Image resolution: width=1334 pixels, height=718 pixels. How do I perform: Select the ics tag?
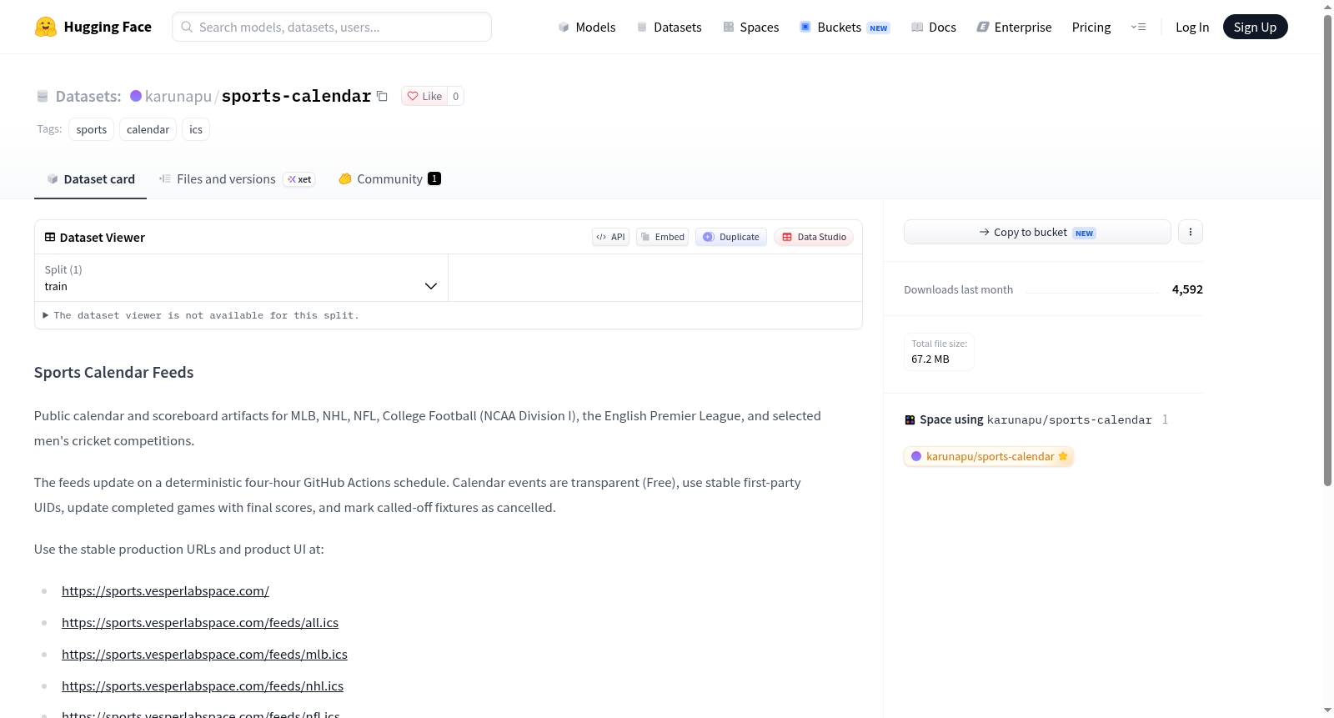pyautogui.click(x=196, y=129)
